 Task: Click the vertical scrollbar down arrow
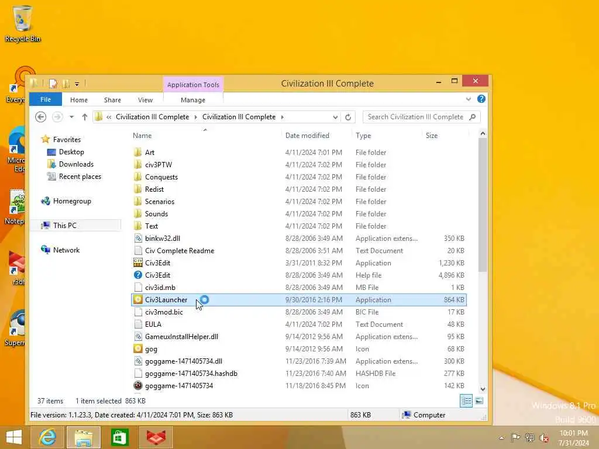coord(483,389)
